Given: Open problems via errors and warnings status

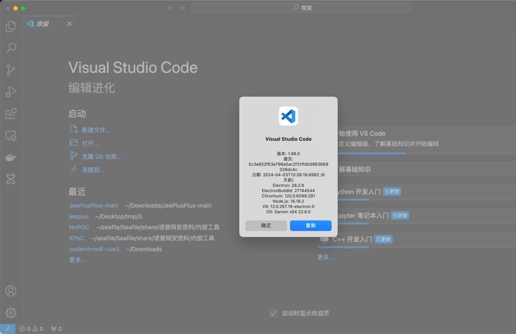Looking at the screenshot, I should pos(31,329).
